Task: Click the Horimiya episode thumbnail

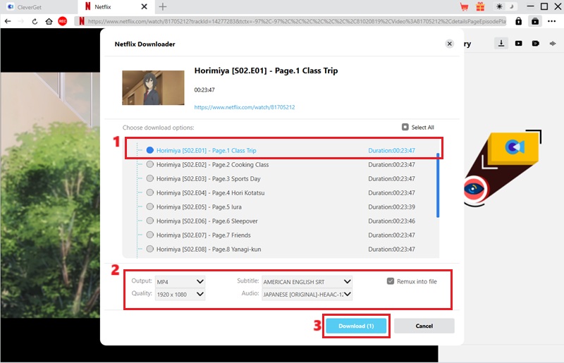Action: [153, 88]
